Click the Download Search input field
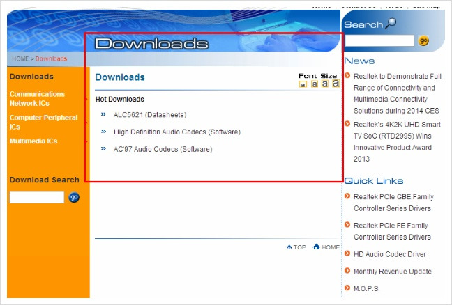Viewport: 452px width, 305px height. tap(36, 197)
